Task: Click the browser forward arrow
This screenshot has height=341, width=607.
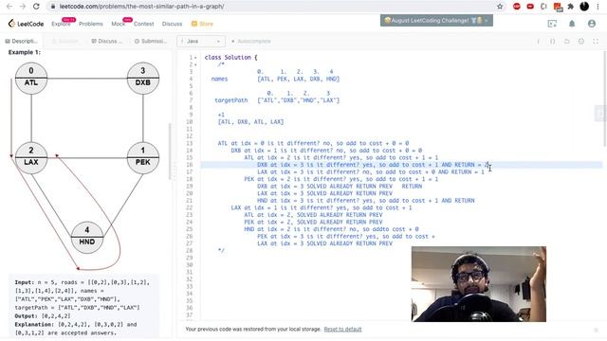Action: point(23,7)
